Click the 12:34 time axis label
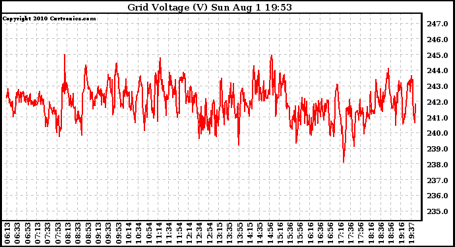 coord(199,233)
